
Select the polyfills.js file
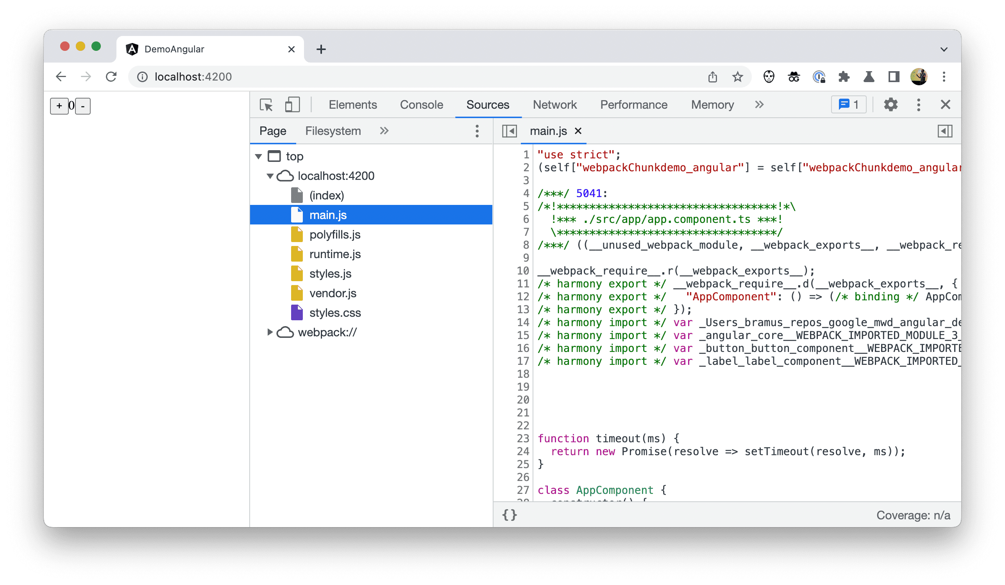[x=334, y=234]
